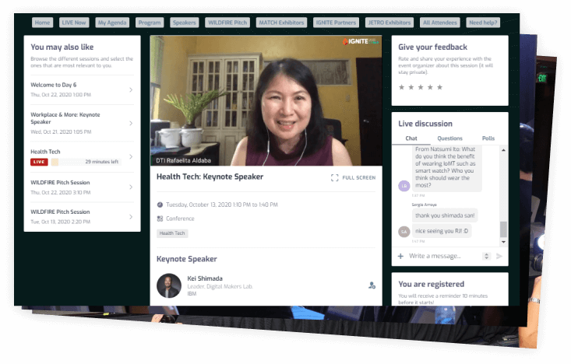Open the emoji picker in chat

click(x=486, y=256)
